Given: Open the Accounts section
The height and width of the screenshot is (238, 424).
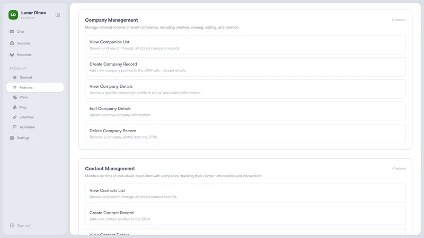Looking at the screenshot, I should pos(24,54).
